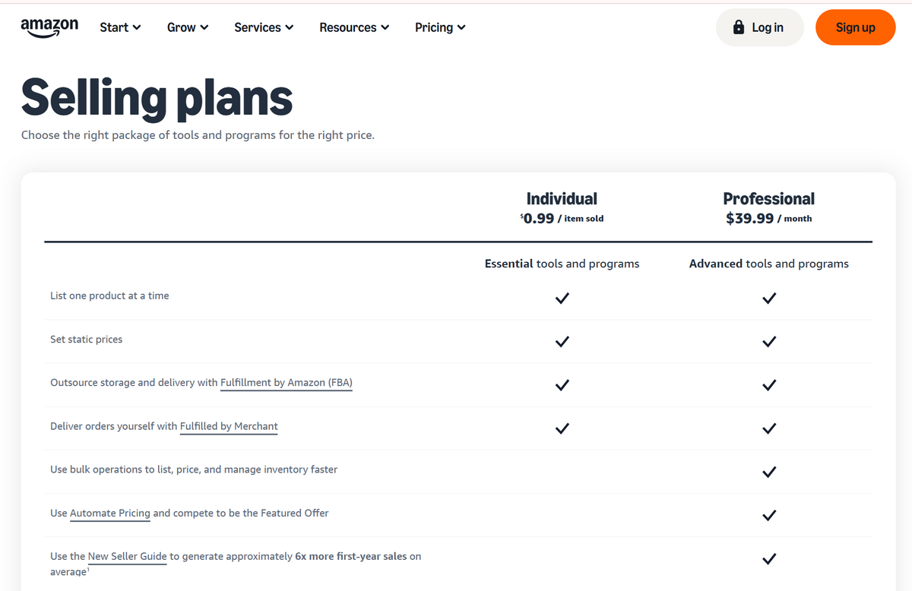The width and height of the screenshot is (912, 591).
Task: Follow the Automate Pricing link
Action: click(110, 513)
